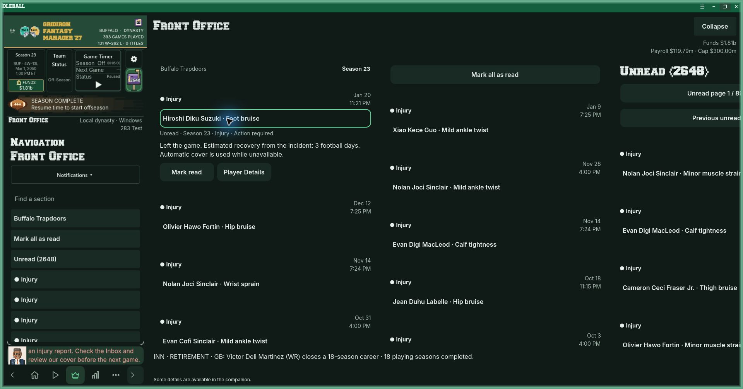
Task: Open the window hamburger menu icon
Action: [702, 7]
